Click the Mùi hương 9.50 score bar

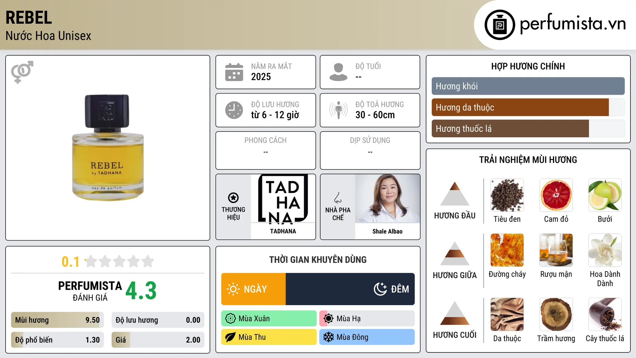click(x=57, y=320)
